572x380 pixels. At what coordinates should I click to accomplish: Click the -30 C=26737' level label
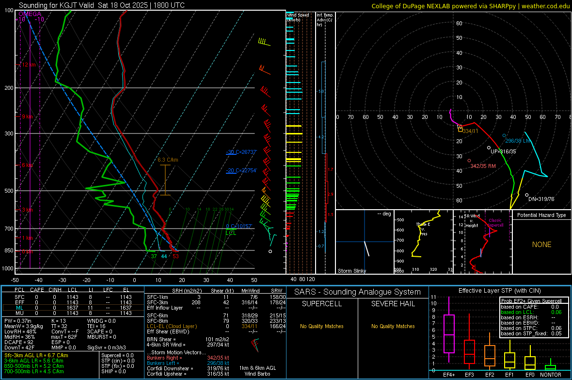tap(241, 152)
